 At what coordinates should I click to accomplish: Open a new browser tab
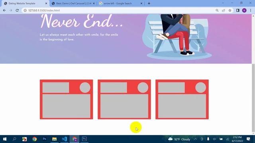[149, 4]
